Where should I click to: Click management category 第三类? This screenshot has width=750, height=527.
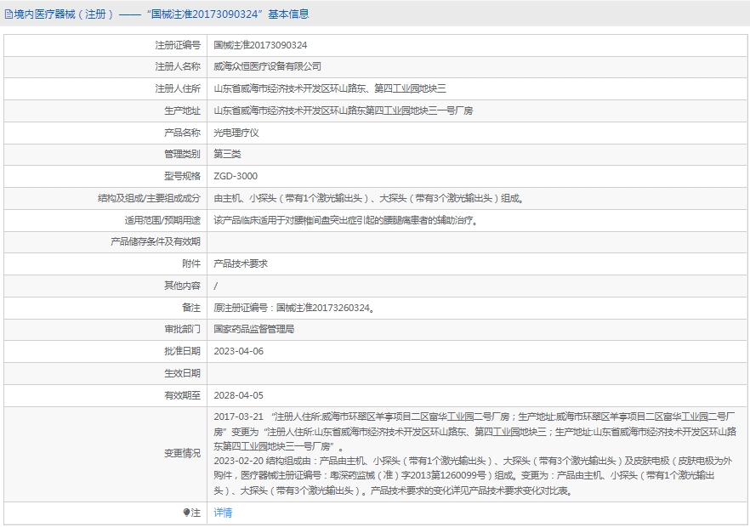click(x=227, y=154)
